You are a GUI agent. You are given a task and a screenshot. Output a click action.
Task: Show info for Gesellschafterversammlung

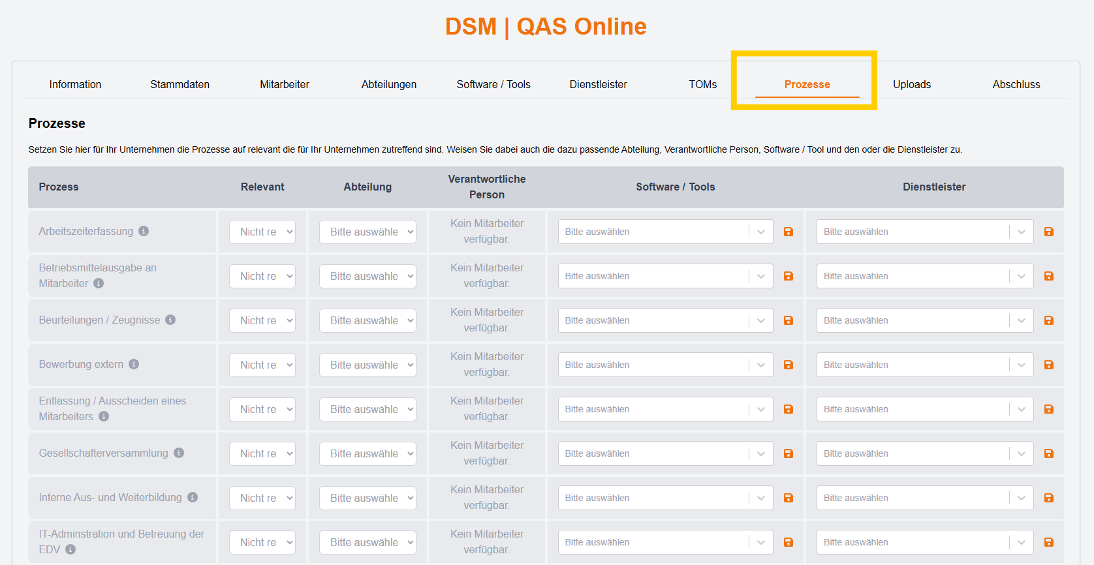179,453
